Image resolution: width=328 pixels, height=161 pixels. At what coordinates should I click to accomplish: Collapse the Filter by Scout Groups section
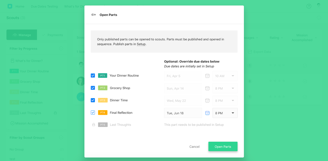tap(61, 138)
